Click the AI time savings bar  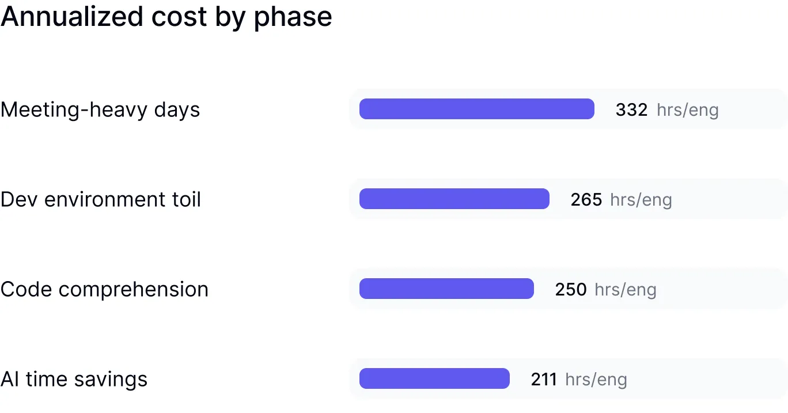tap(434, 378)
